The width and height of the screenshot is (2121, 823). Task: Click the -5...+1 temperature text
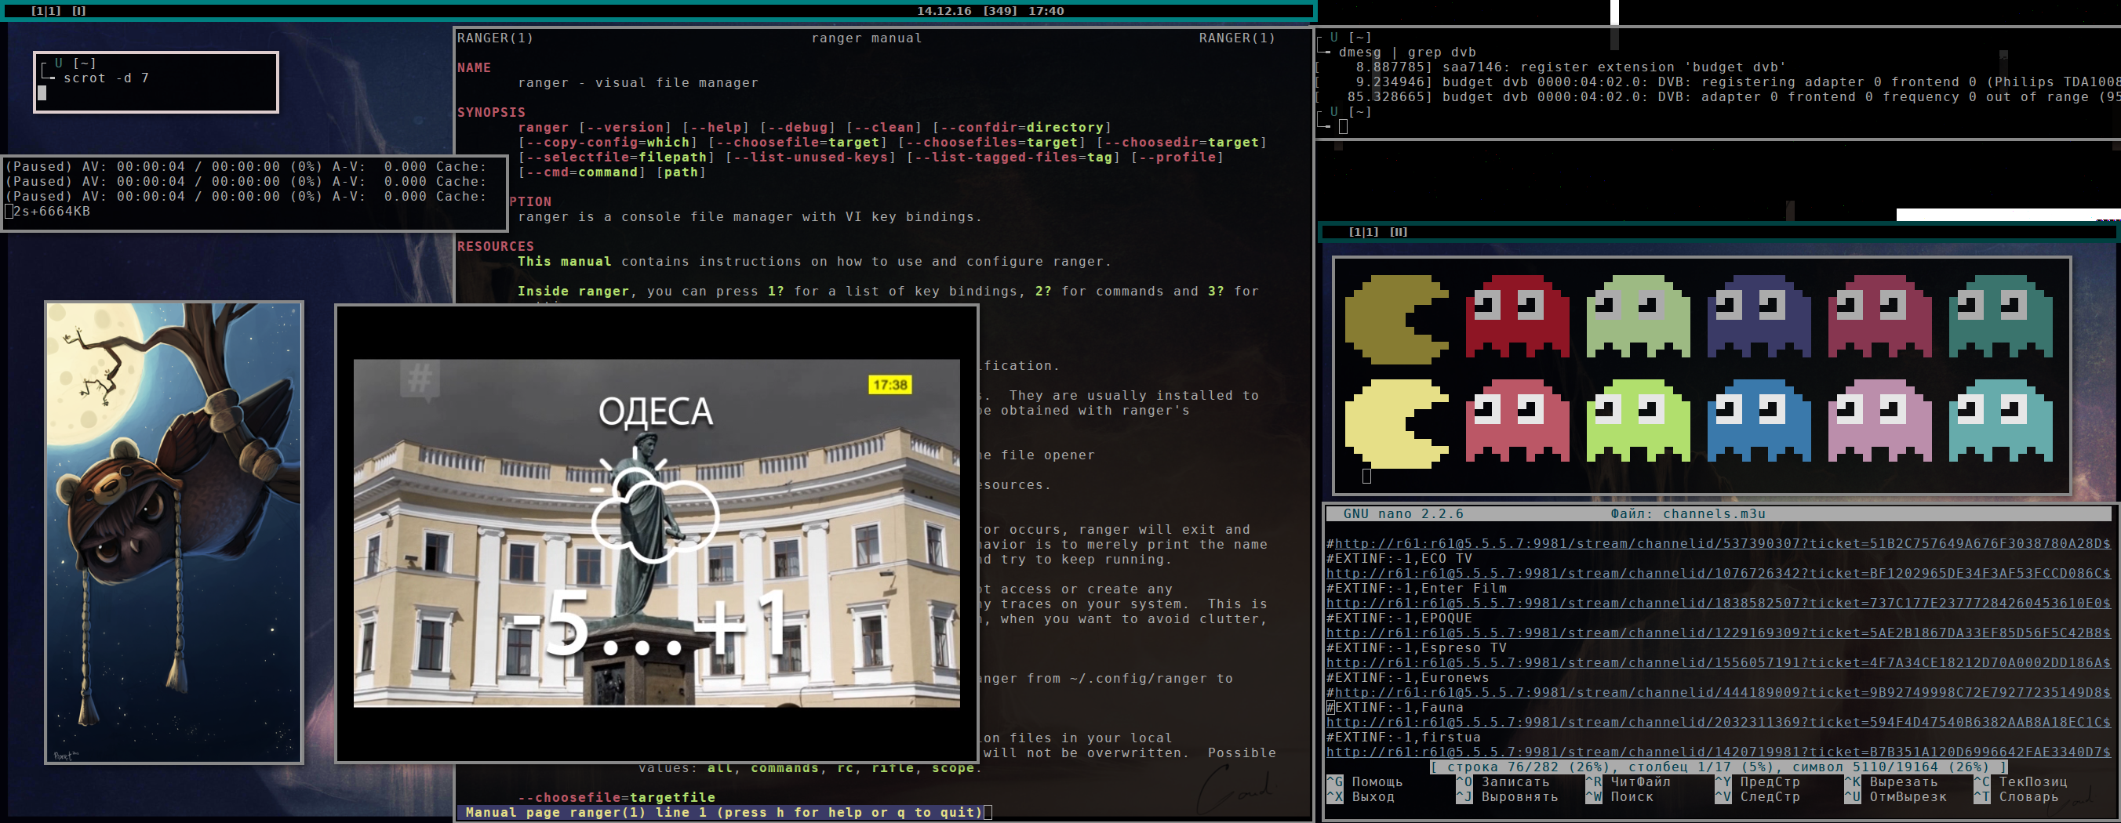tap(649, 623)
